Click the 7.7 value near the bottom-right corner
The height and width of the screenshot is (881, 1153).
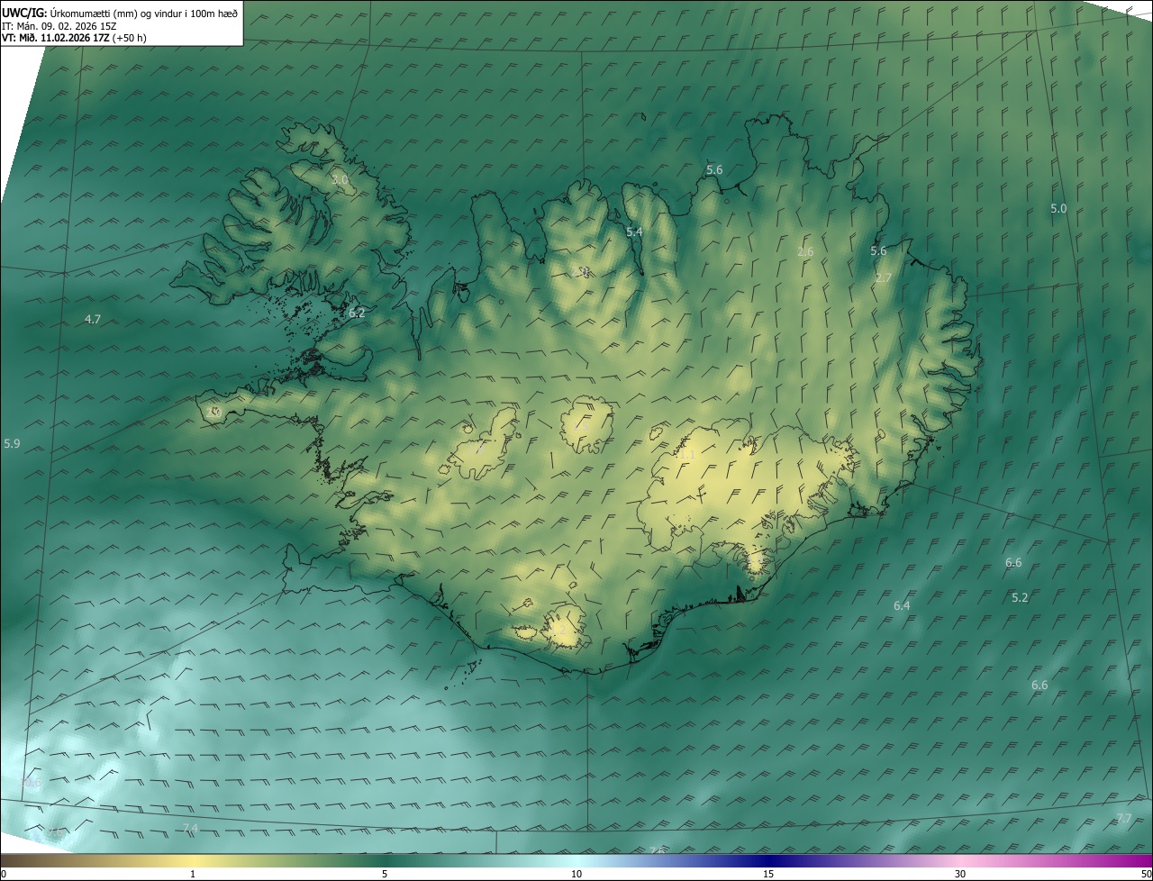(1123, 819)
